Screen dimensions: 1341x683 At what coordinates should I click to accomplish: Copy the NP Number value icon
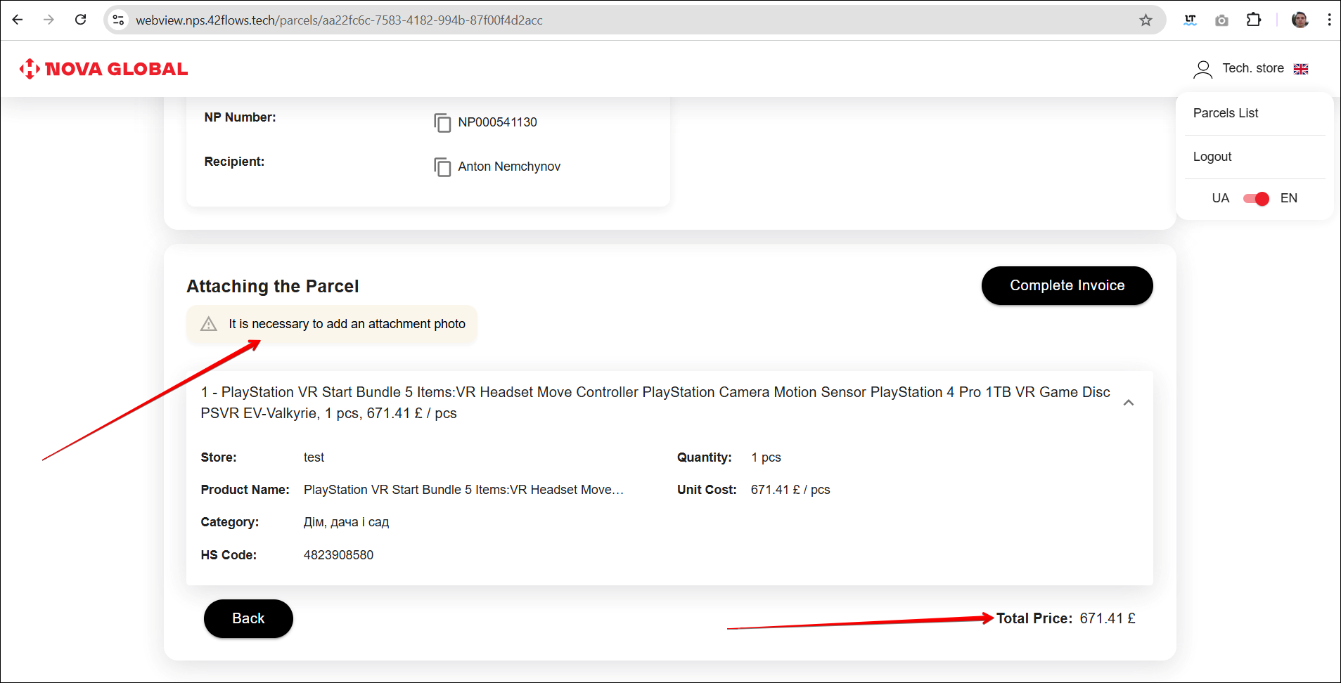(x=442, y=122)
